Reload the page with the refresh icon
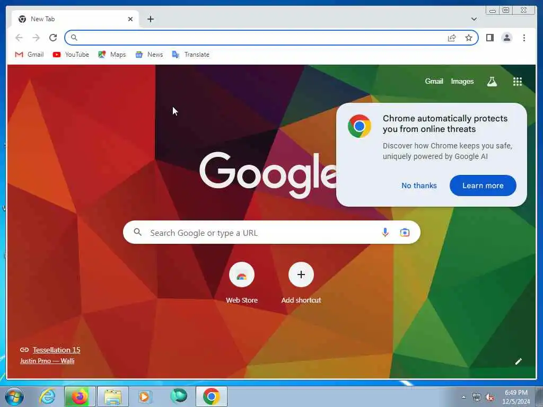The image size is (543, 407). [x=53, y=38]
